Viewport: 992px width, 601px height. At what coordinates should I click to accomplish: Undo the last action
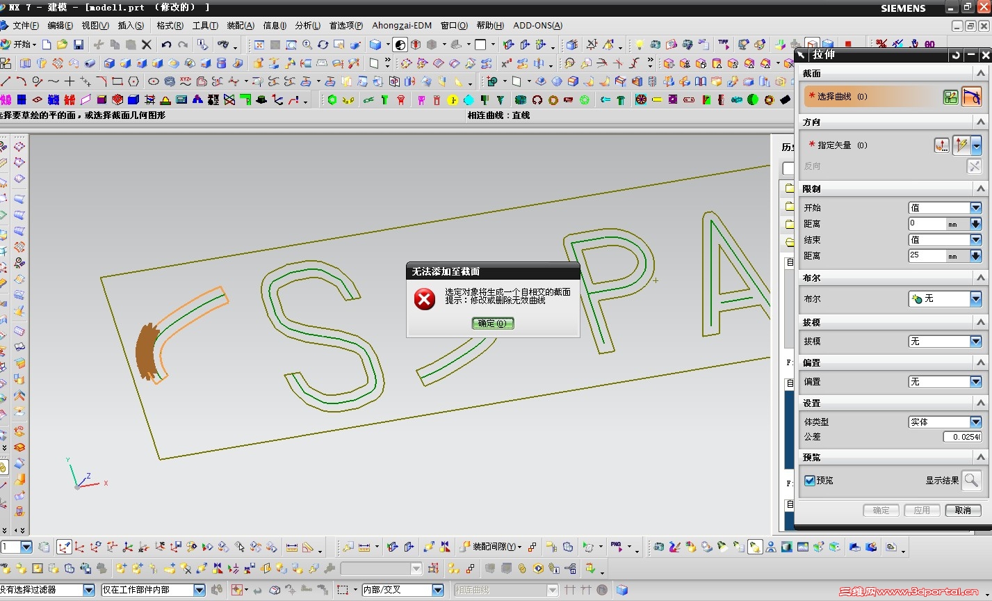pos(166,45)
